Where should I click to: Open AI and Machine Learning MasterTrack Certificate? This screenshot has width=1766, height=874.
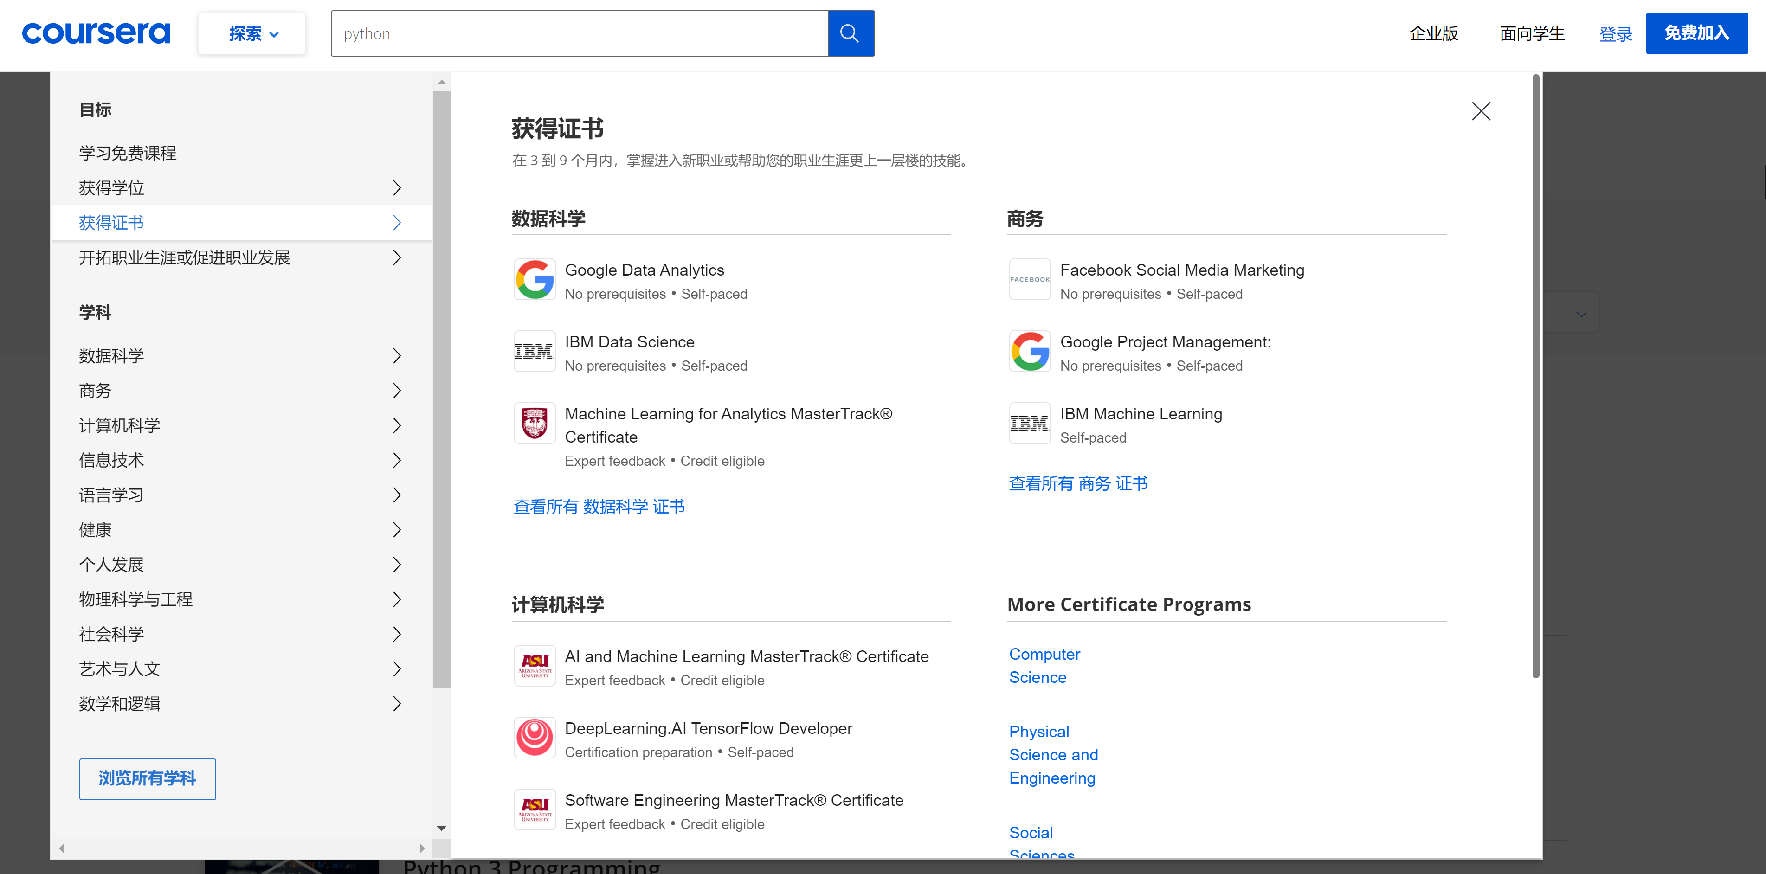click(747, 657)
